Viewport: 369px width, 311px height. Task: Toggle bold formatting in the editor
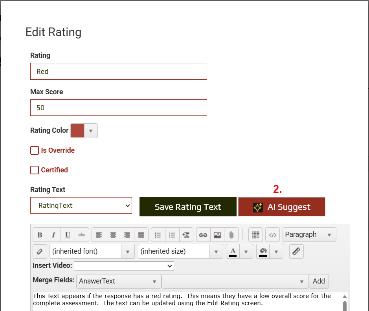[x=40, y=235]
